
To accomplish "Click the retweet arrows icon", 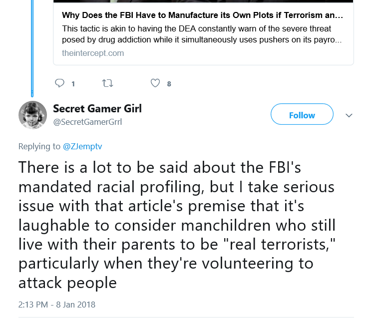I will (107, 83).
